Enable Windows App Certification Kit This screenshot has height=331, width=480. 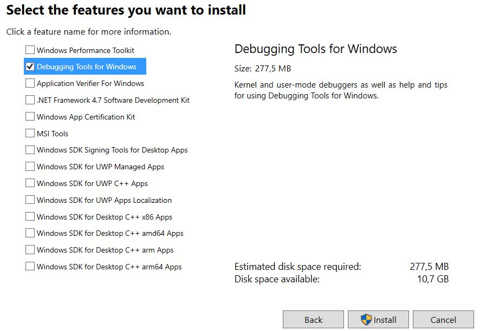click(x=30, y=117)
